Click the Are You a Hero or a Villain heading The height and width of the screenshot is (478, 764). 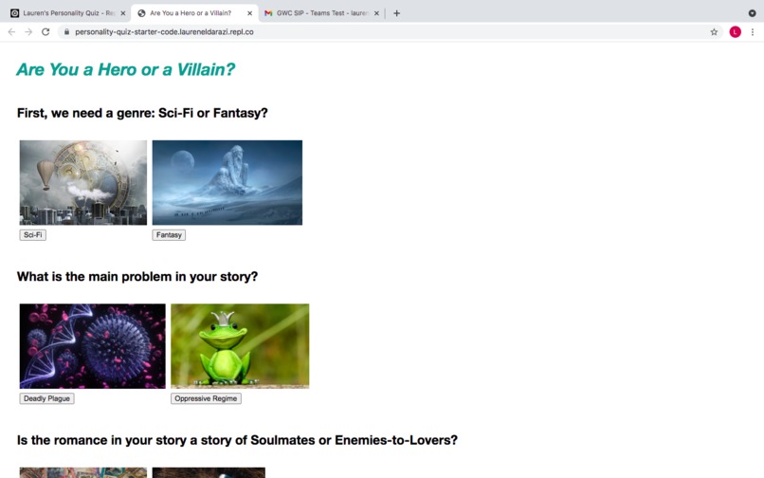tap(126, 69)
